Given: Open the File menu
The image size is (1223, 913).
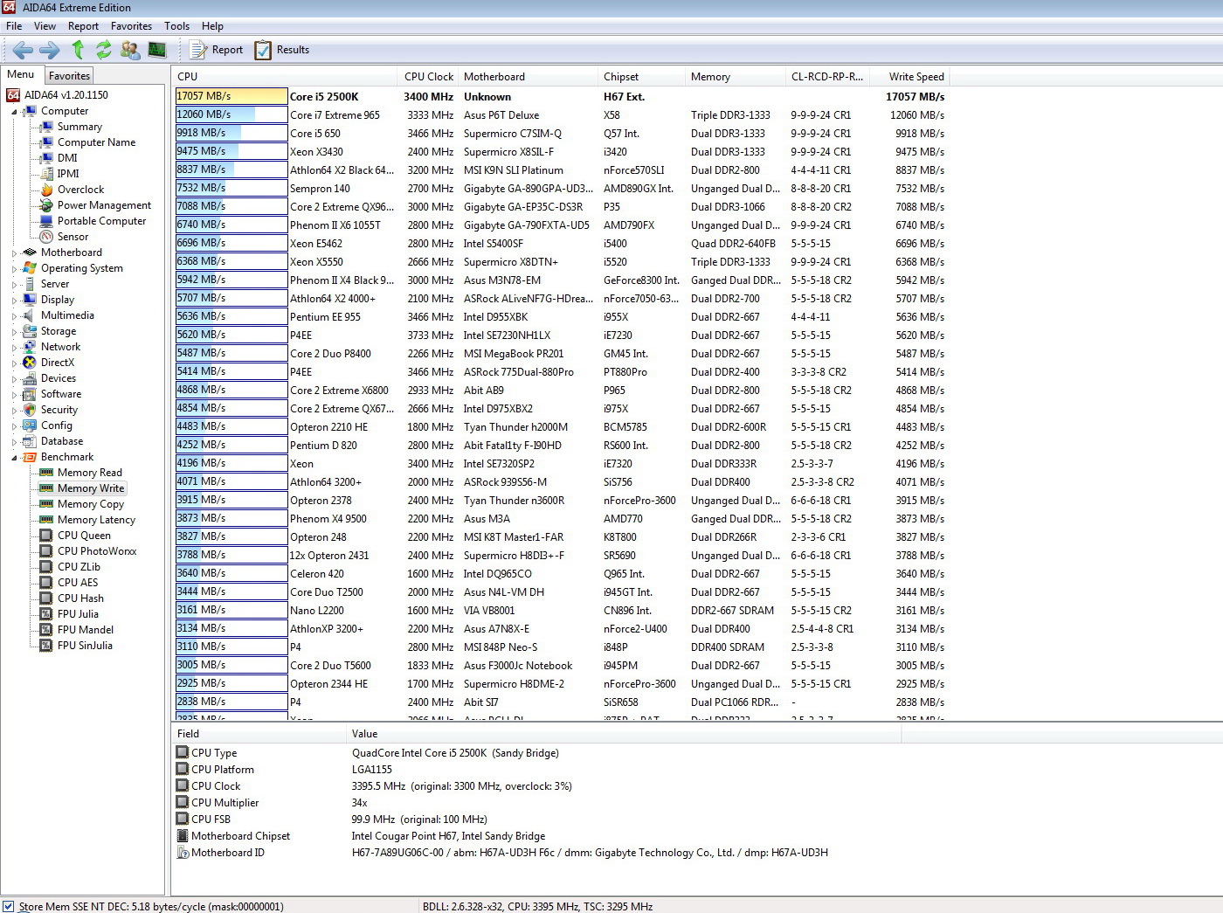Looking at the screenshot, I should pyautogui.click(x=14, y=26).
